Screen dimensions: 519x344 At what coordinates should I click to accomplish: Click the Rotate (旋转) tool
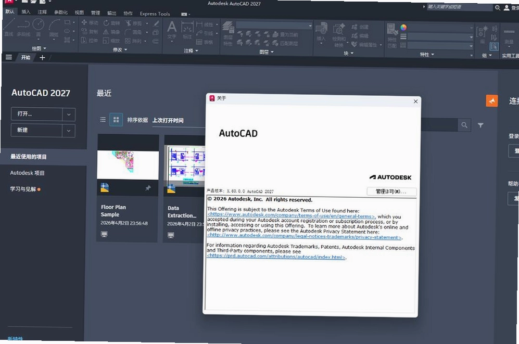(x=111, y=23)
